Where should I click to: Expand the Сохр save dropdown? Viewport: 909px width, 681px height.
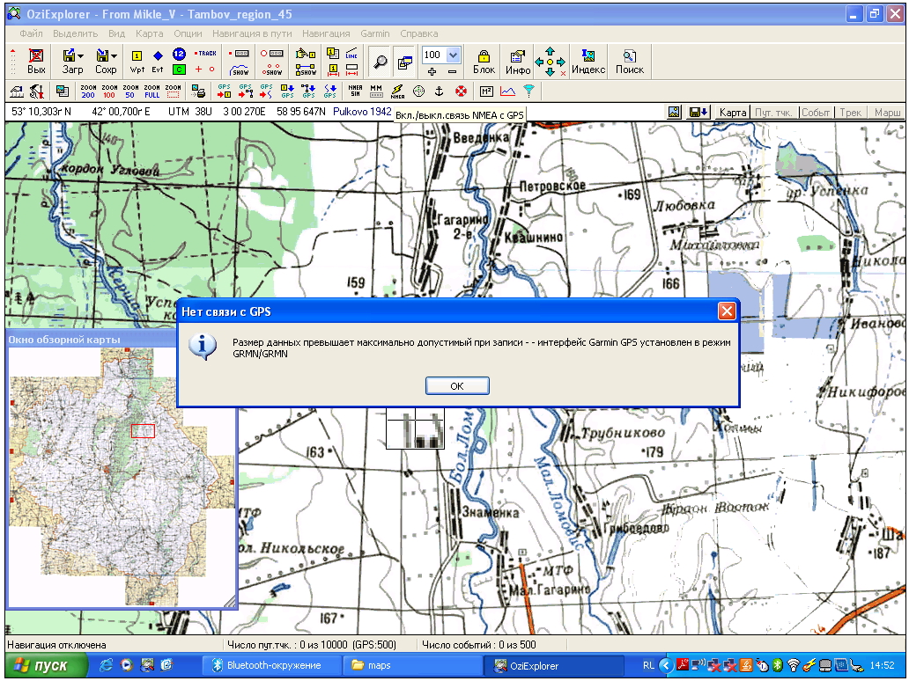point(115,55)
